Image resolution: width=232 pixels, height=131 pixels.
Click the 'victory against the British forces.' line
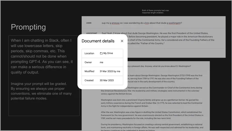click(116, 94)
